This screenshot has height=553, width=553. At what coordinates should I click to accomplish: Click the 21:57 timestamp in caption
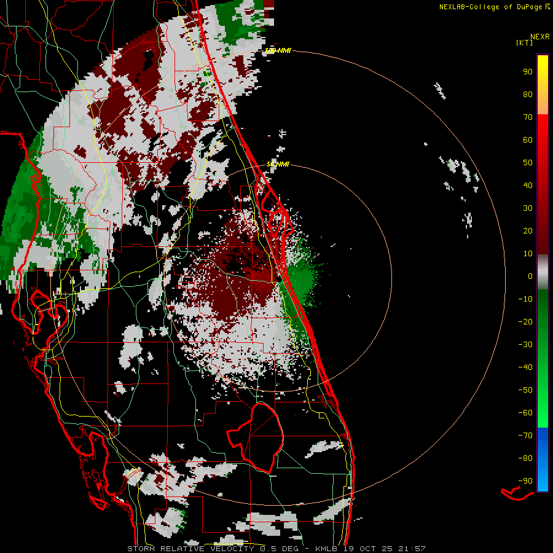click(412, 549)
